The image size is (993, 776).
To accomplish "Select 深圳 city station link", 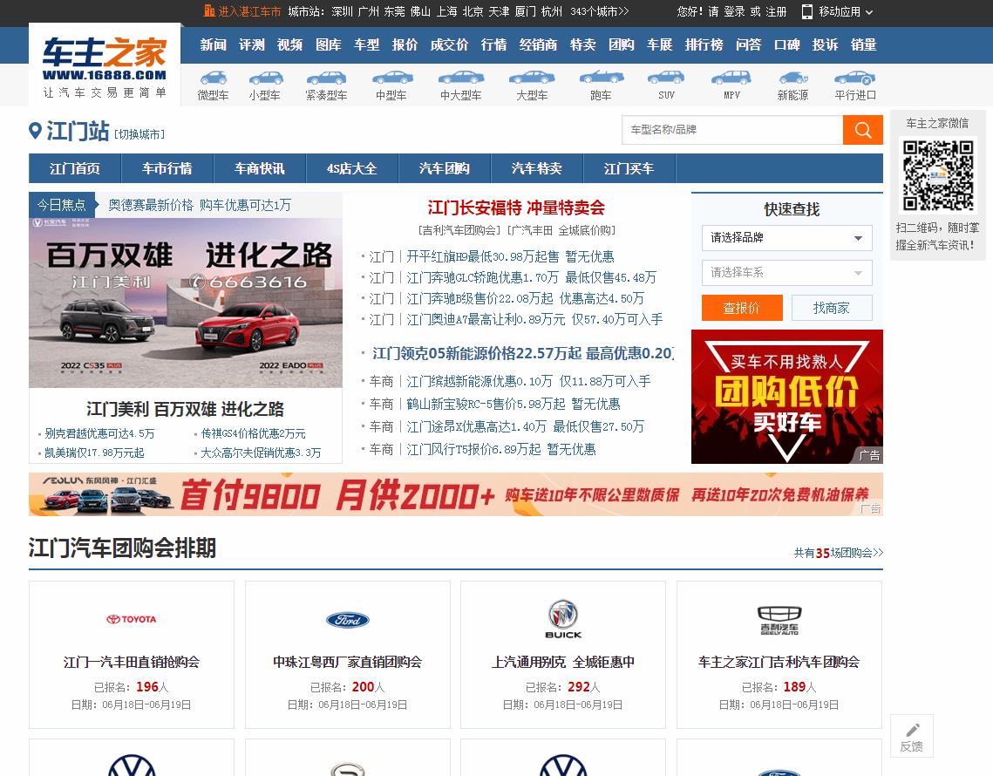I will click(342, 11).
